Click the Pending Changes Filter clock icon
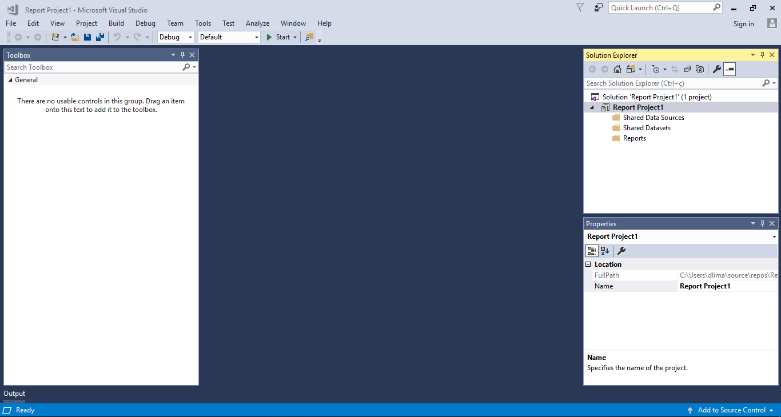This screenshot has width=781, height=417. 656,69
